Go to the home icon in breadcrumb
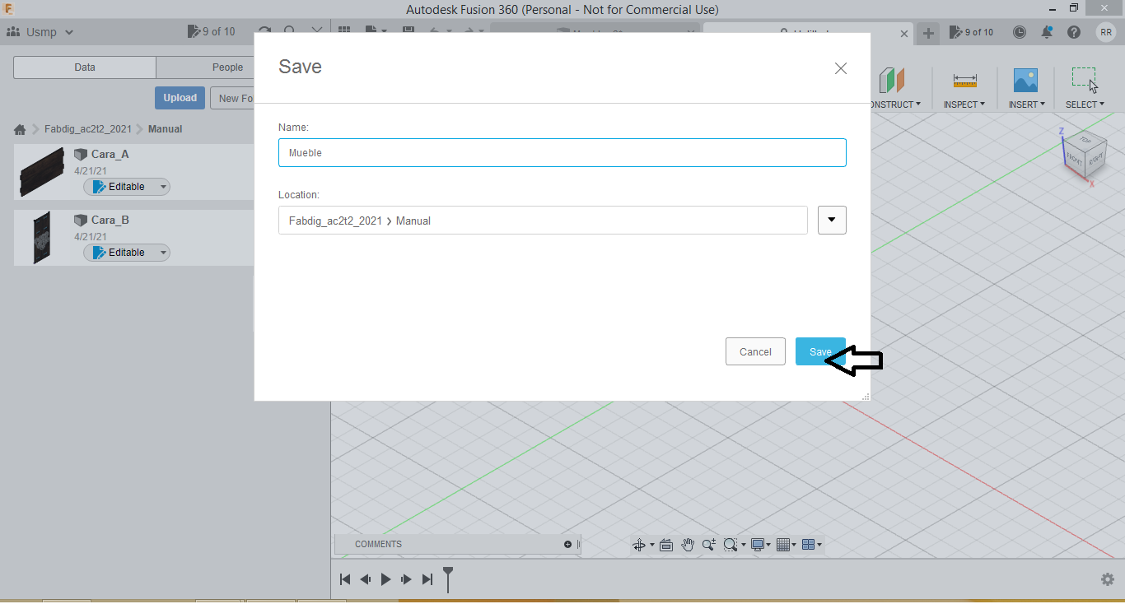 20,129
